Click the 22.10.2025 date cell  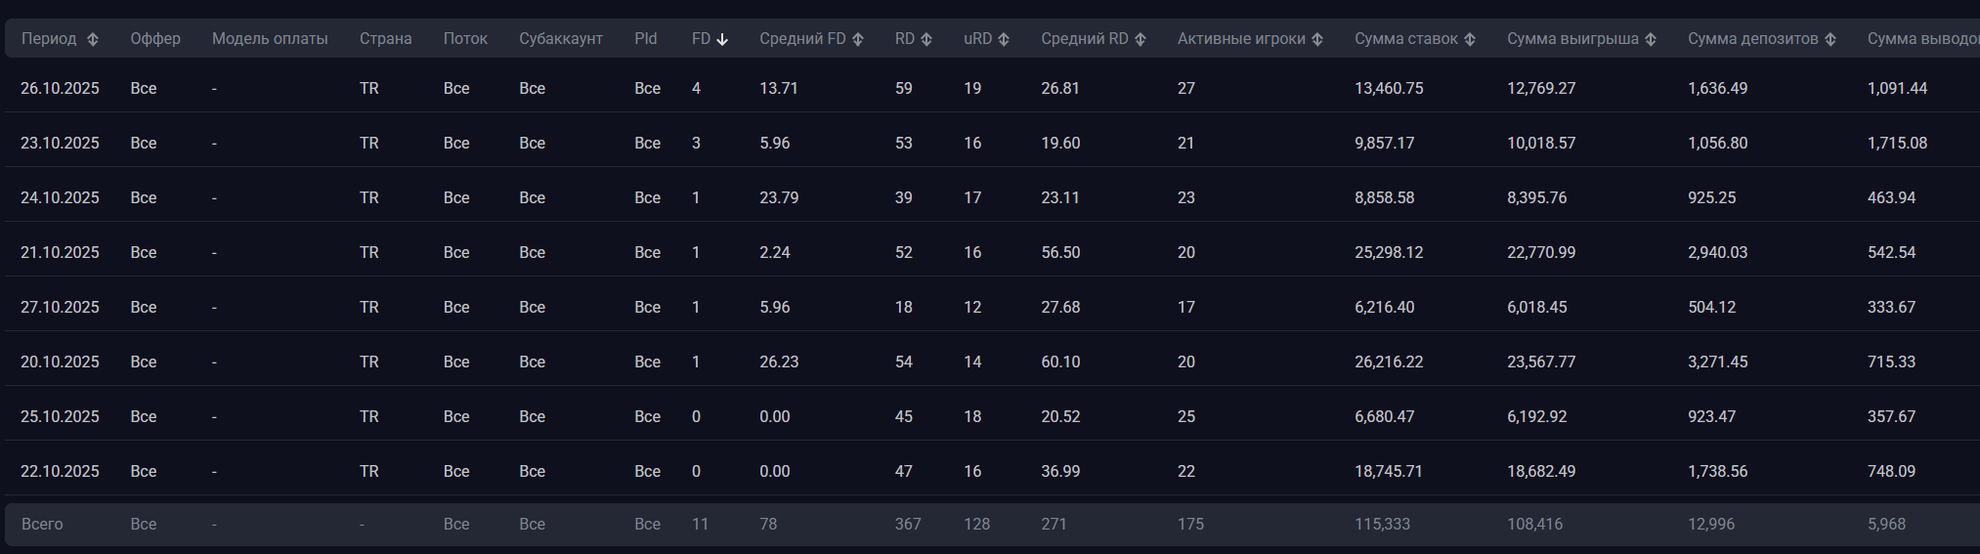60,471
